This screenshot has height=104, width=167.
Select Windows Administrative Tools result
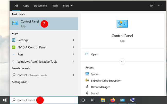(x=37, y=62)
